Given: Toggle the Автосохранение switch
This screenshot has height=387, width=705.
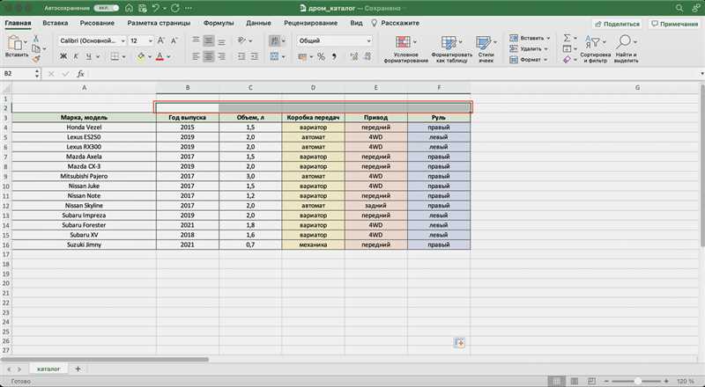Looking at the screenshot, I should point(106,8).
